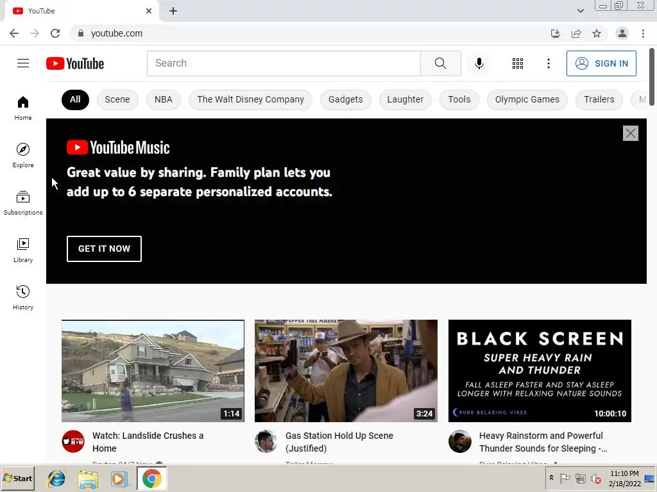Open channel avatar for Heavy Rainstorm video
This screenshot has height=492, width=657.
[x=459, y=441]
